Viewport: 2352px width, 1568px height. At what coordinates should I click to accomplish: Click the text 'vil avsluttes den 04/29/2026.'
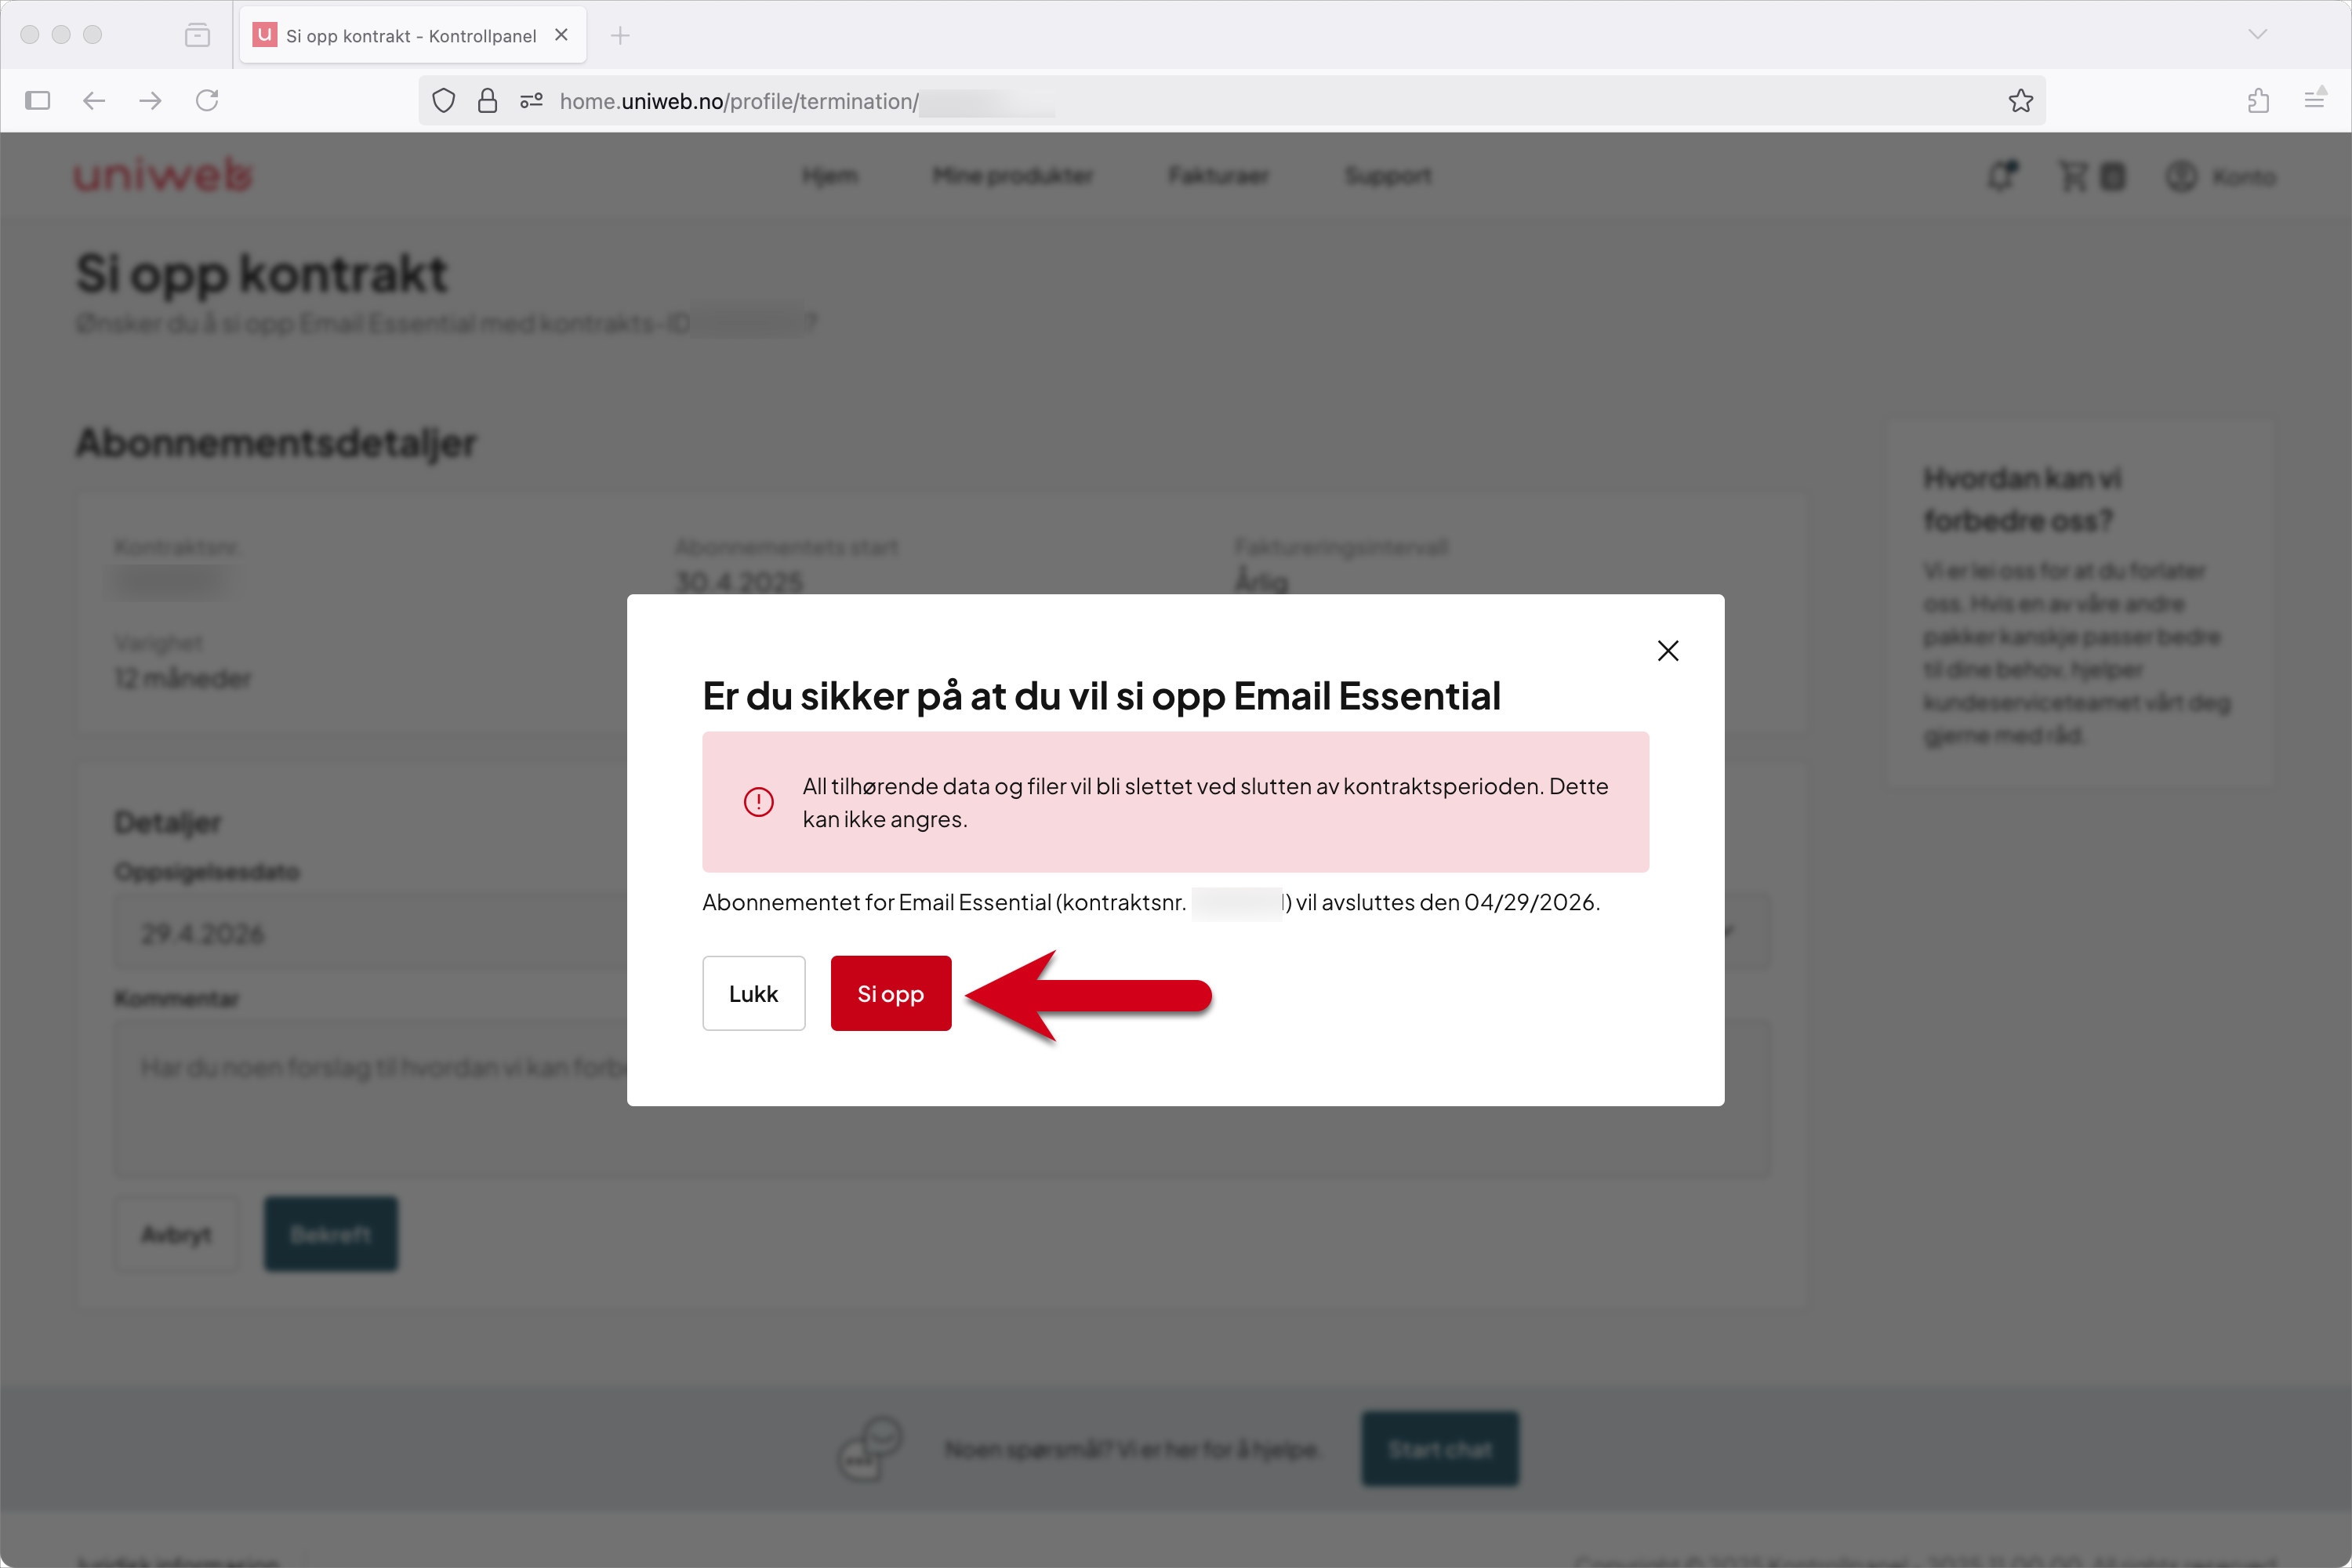coord(1448,902)
